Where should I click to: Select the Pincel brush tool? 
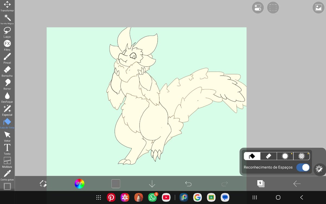point(7,58)
